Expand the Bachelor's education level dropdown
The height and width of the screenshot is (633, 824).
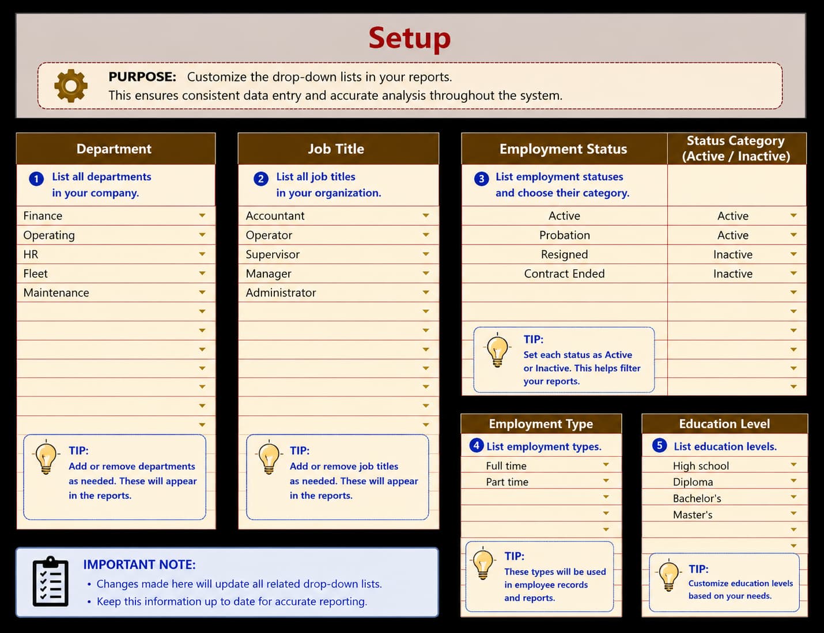793,497
